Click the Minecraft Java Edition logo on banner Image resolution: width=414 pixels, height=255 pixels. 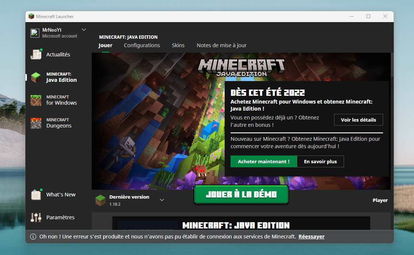point(241,68)
